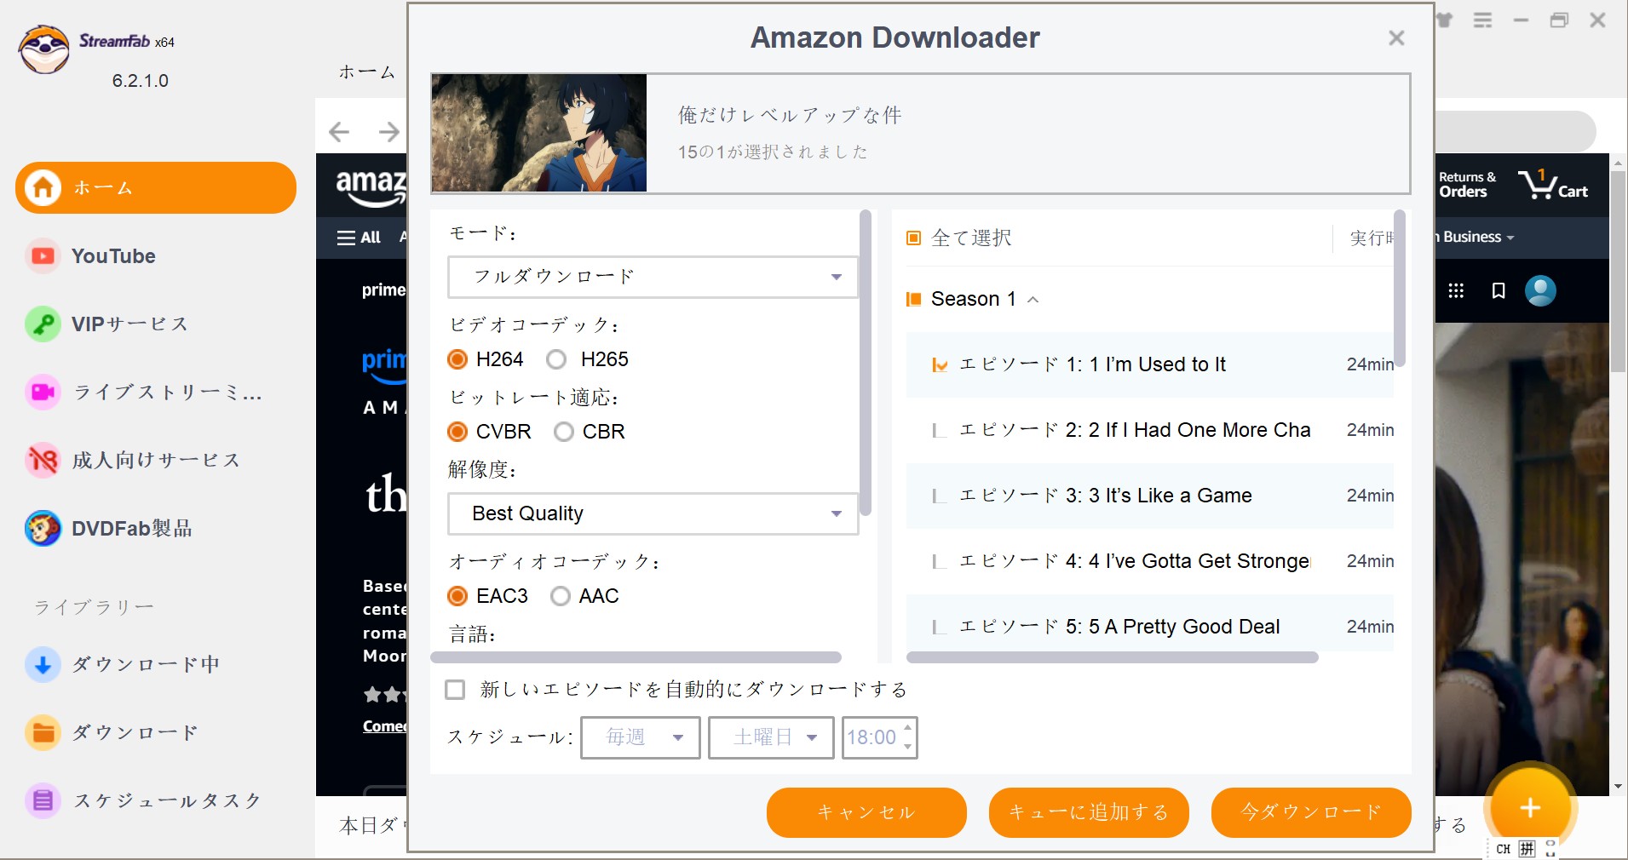Click the shirt skin icon in title bar
The image size is (1628, 860).
pos(1445,20)
